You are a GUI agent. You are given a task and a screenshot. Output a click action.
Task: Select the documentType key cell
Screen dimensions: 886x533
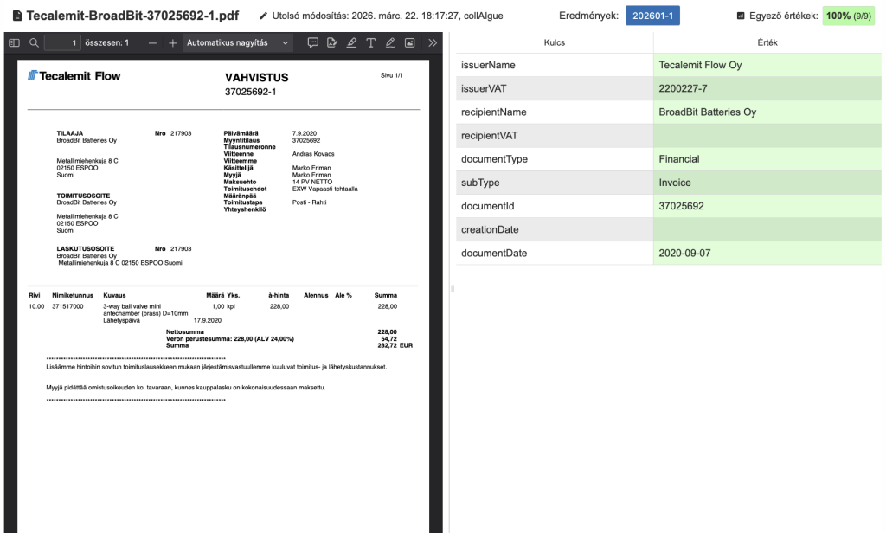point(555,159)
